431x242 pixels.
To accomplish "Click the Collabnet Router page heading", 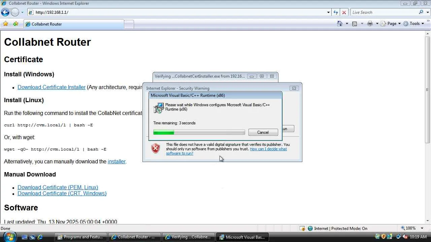I will pos(47,42).
